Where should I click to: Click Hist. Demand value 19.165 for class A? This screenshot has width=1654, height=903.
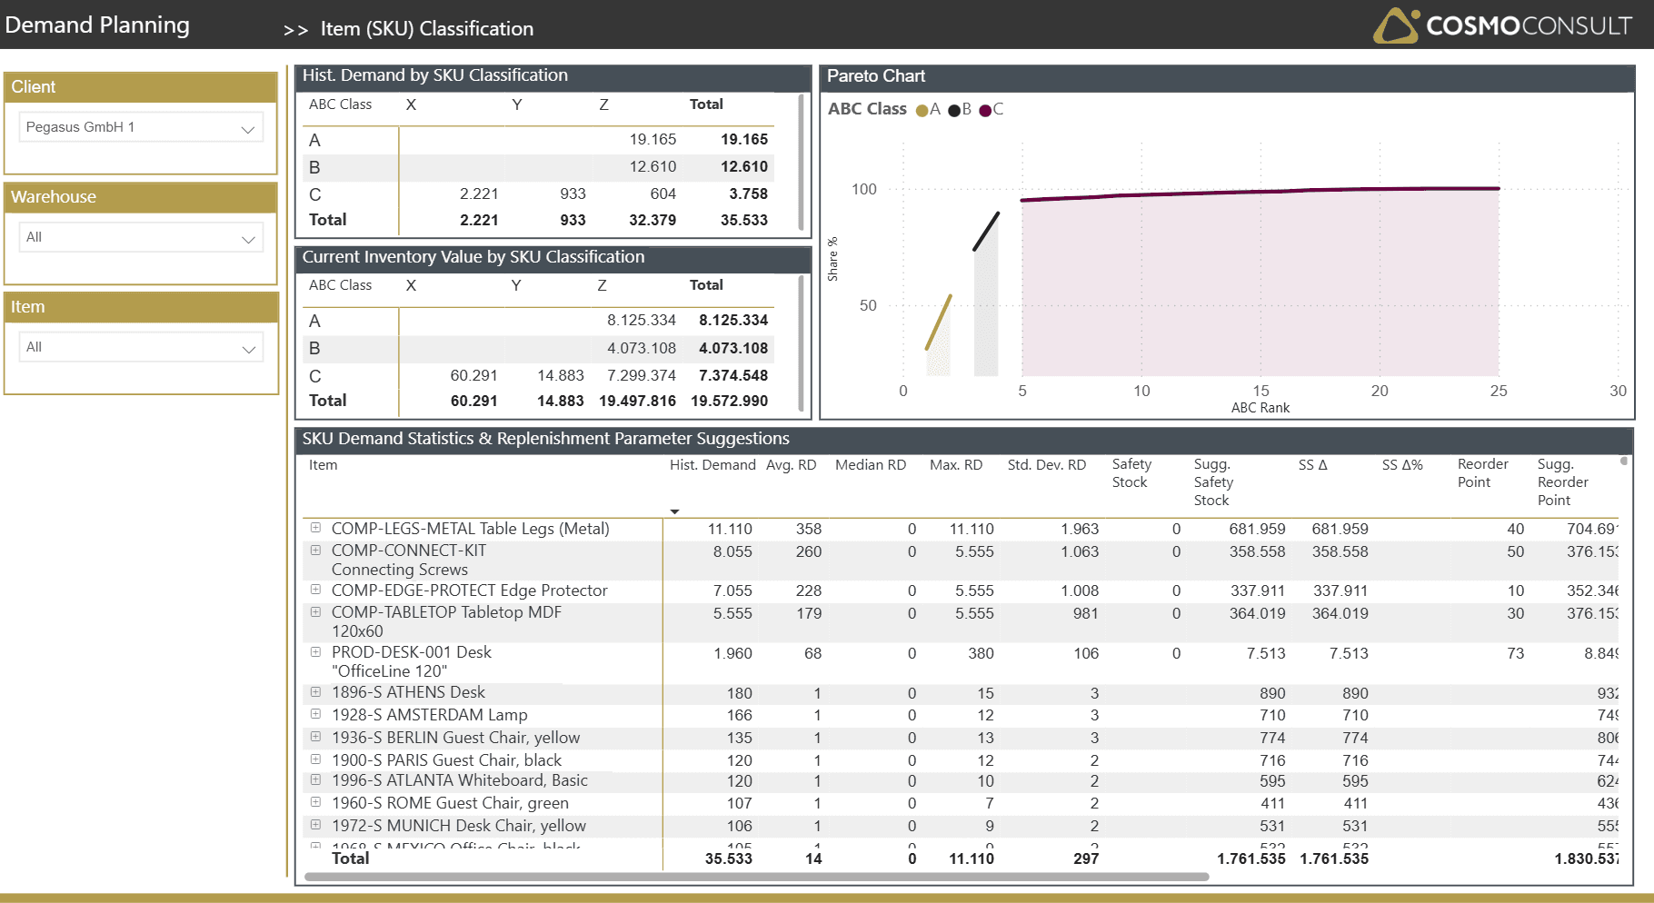click(x=653, y=139)
